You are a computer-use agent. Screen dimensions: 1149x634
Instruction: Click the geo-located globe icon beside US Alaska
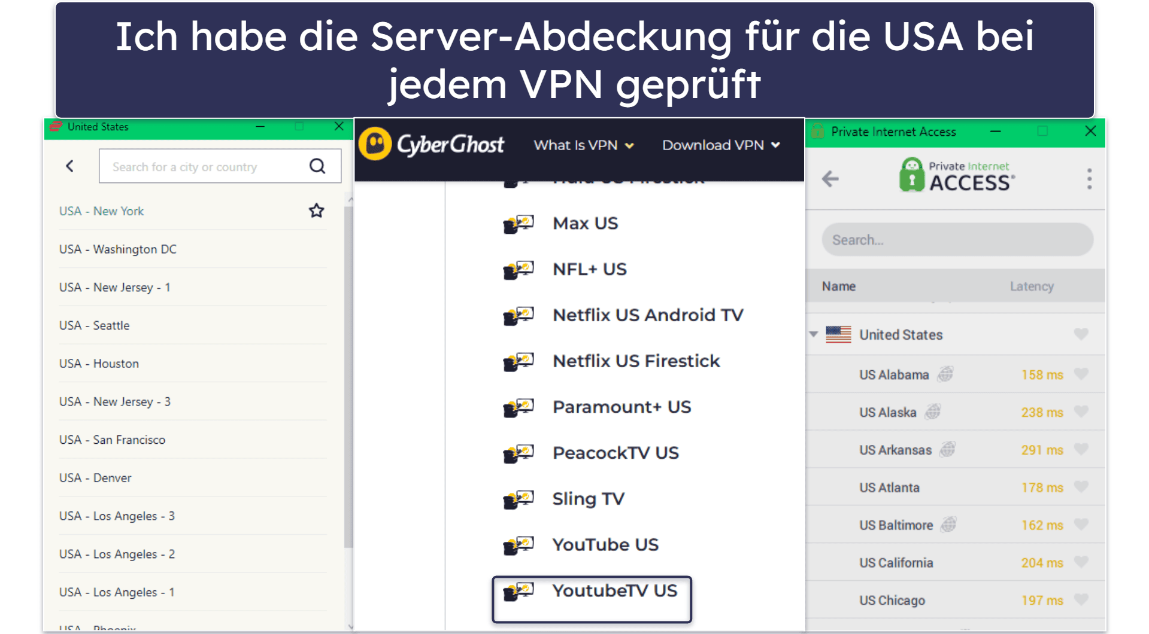(x=933, y=412)
